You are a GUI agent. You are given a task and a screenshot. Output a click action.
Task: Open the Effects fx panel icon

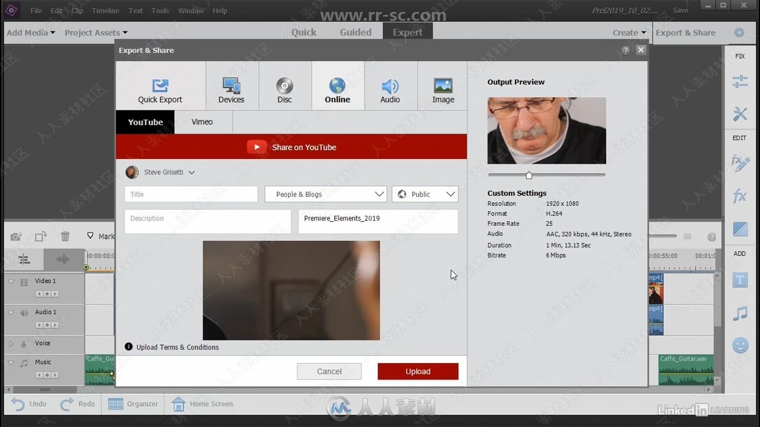point(740,196)
